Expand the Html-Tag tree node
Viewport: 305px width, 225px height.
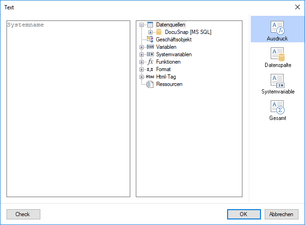[142, 77]
